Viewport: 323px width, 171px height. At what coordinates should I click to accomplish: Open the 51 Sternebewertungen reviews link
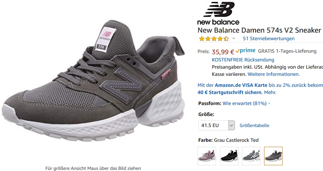[269, 38]
